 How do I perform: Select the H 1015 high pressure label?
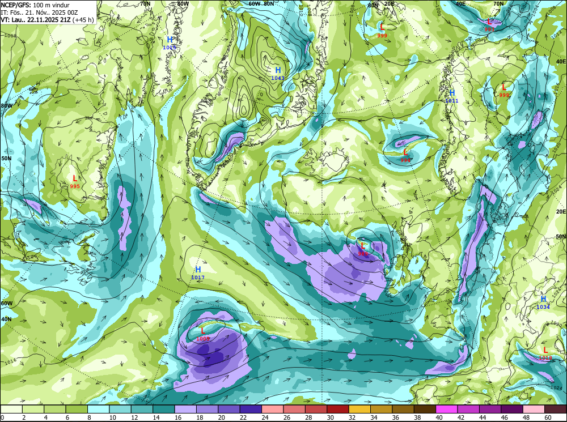[x=170, y=42]
